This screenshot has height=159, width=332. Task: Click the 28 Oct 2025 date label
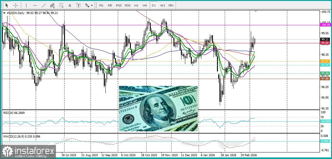point(149,155)
